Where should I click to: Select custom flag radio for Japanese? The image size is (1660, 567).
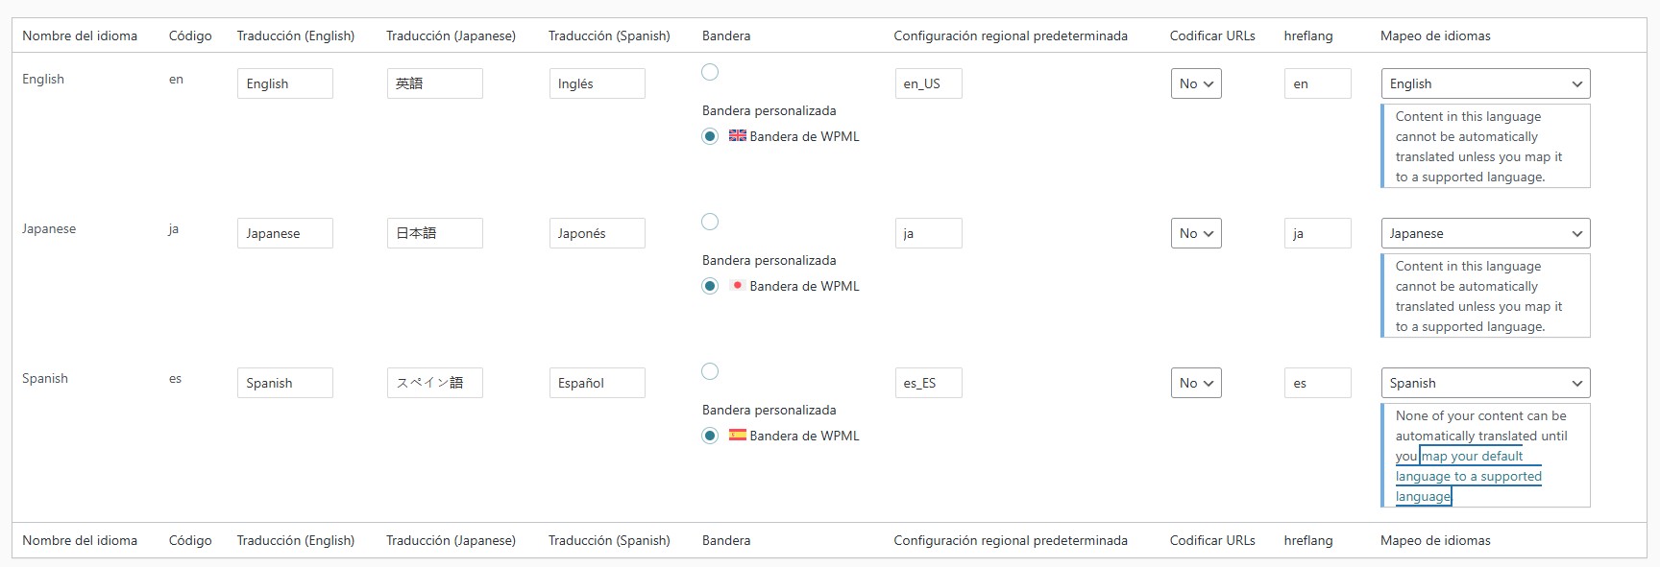(710, 222)
